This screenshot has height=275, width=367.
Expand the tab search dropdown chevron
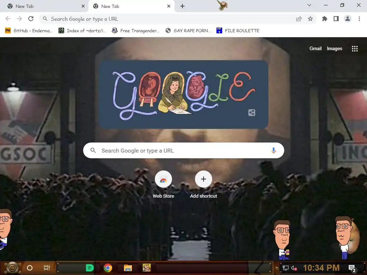(309, 5)
